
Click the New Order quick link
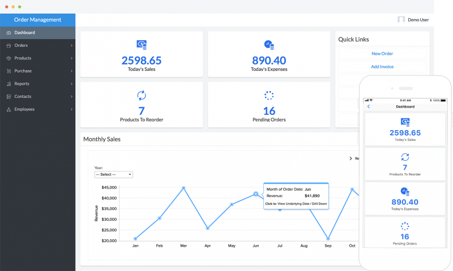click(382, 54)
